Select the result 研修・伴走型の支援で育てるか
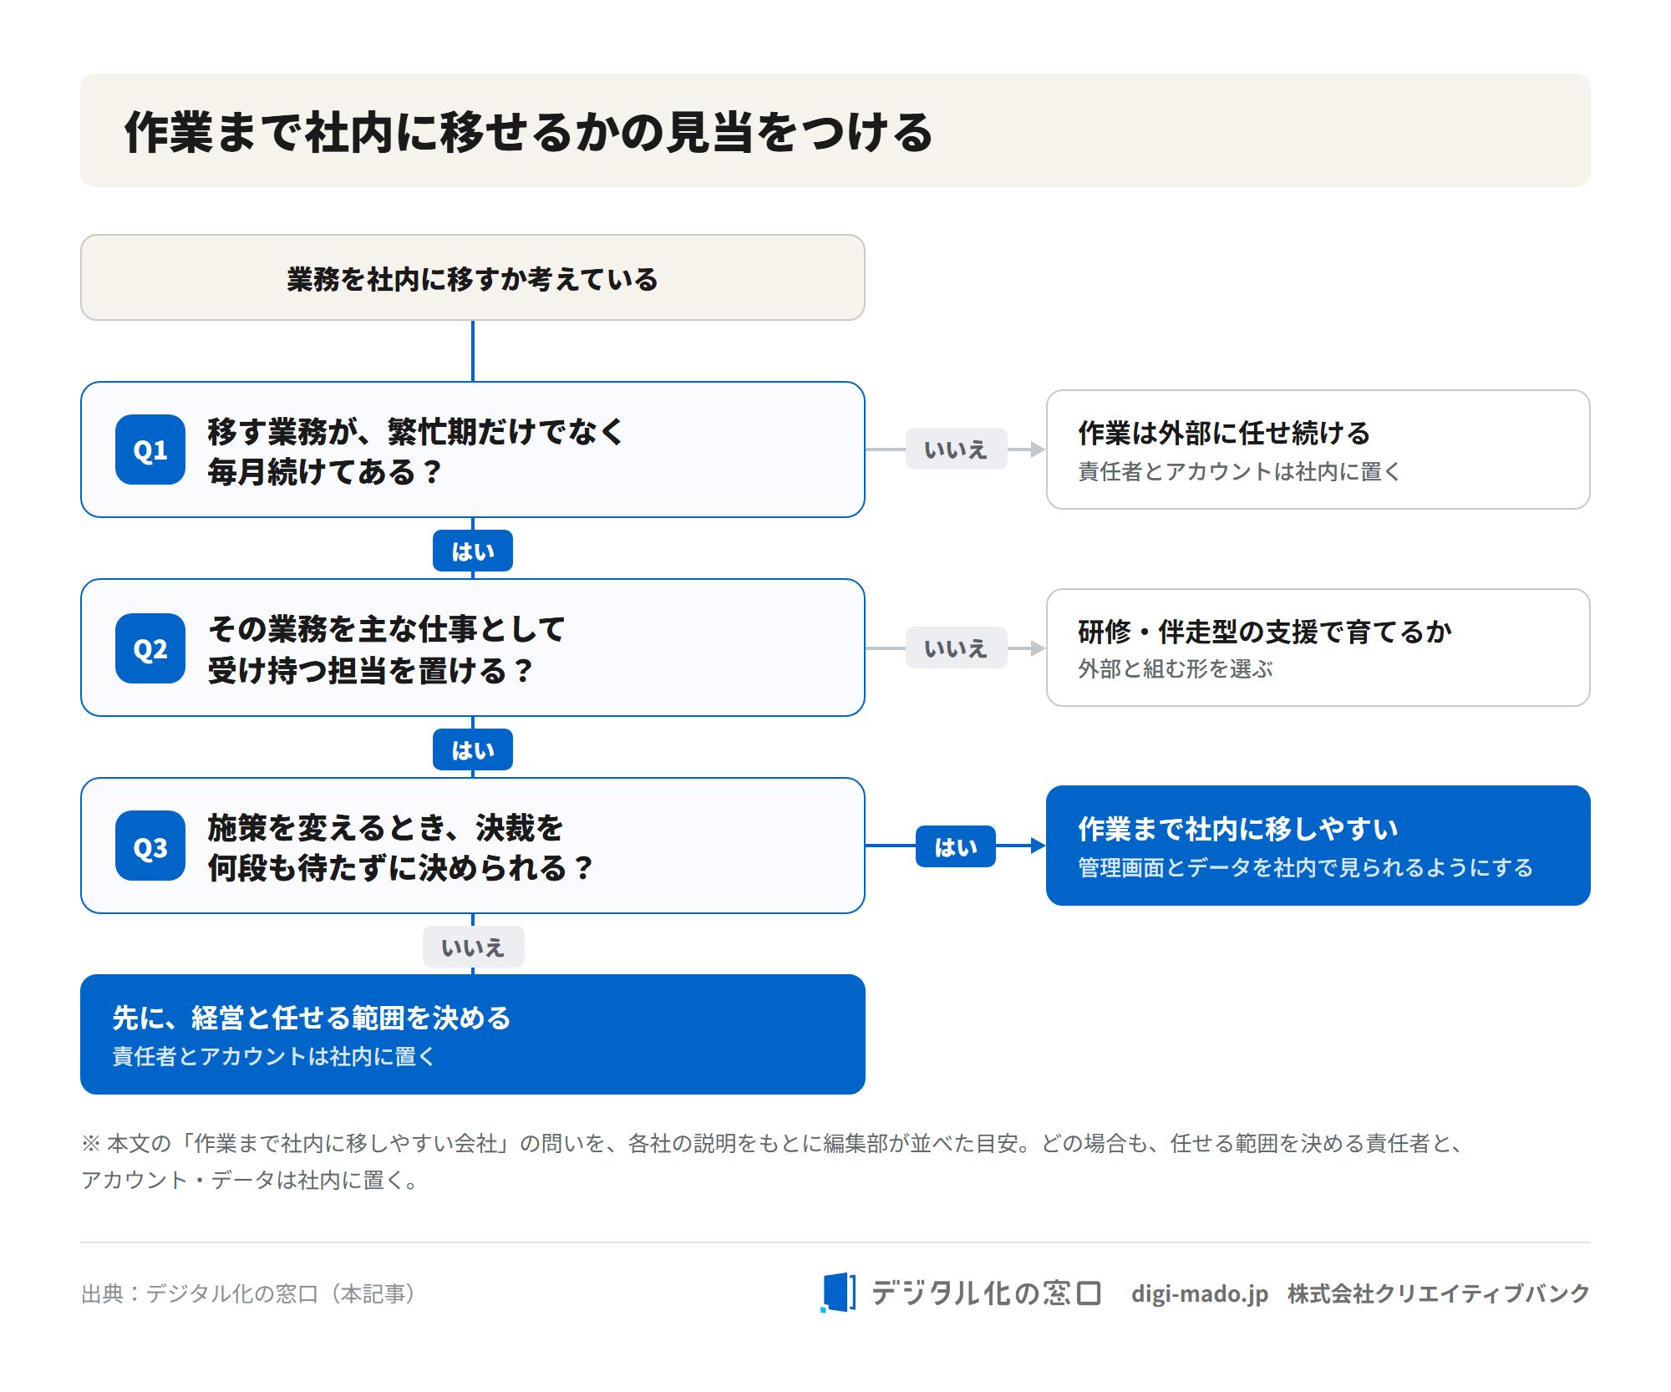Image resolution: width=1671 pixels, height=1392 pixels. pos(1318,648)
